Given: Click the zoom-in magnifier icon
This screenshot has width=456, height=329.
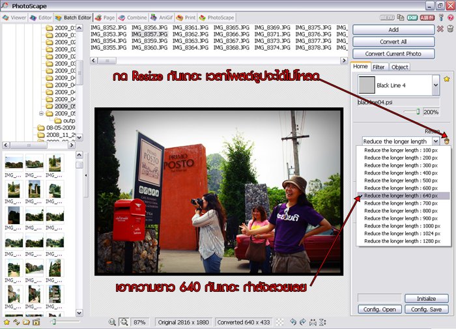Looking at the screenshot, I should (x=112, y=322).
